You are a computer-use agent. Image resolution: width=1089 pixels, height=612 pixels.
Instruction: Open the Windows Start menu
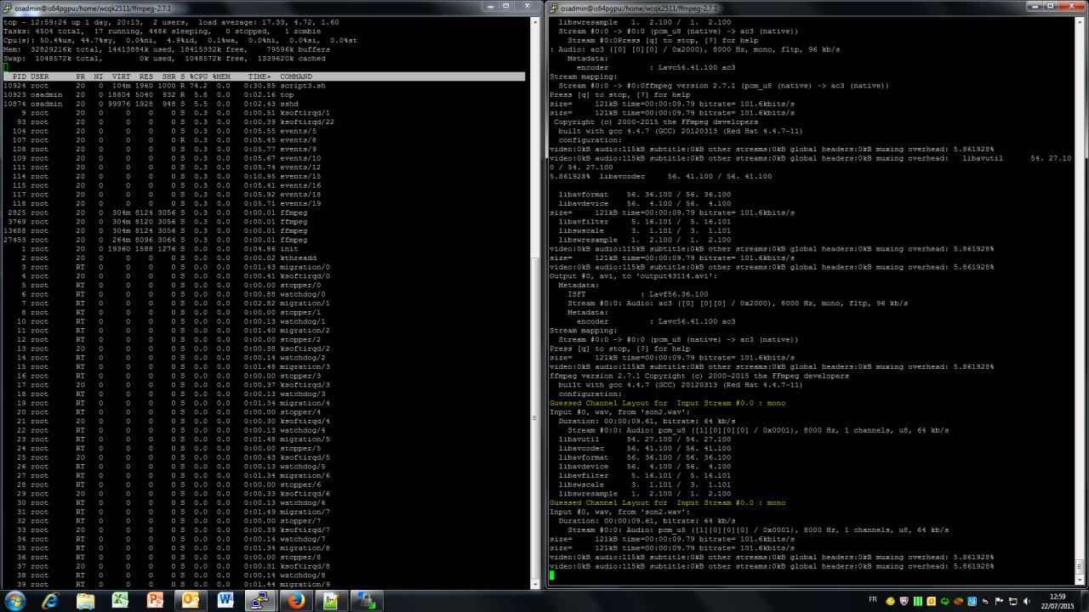(15, 601)
